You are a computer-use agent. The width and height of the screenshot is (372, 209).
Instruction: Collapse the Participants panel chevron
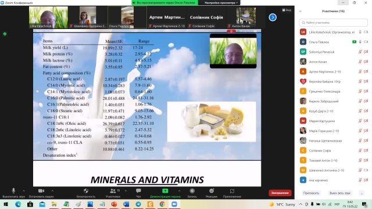(x=301, y=11)
